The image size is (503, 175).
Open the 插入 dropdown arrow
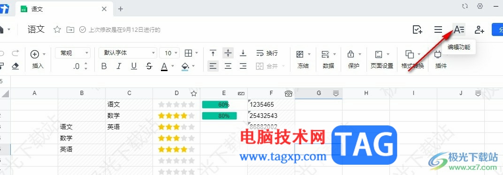tap(44, 54)
